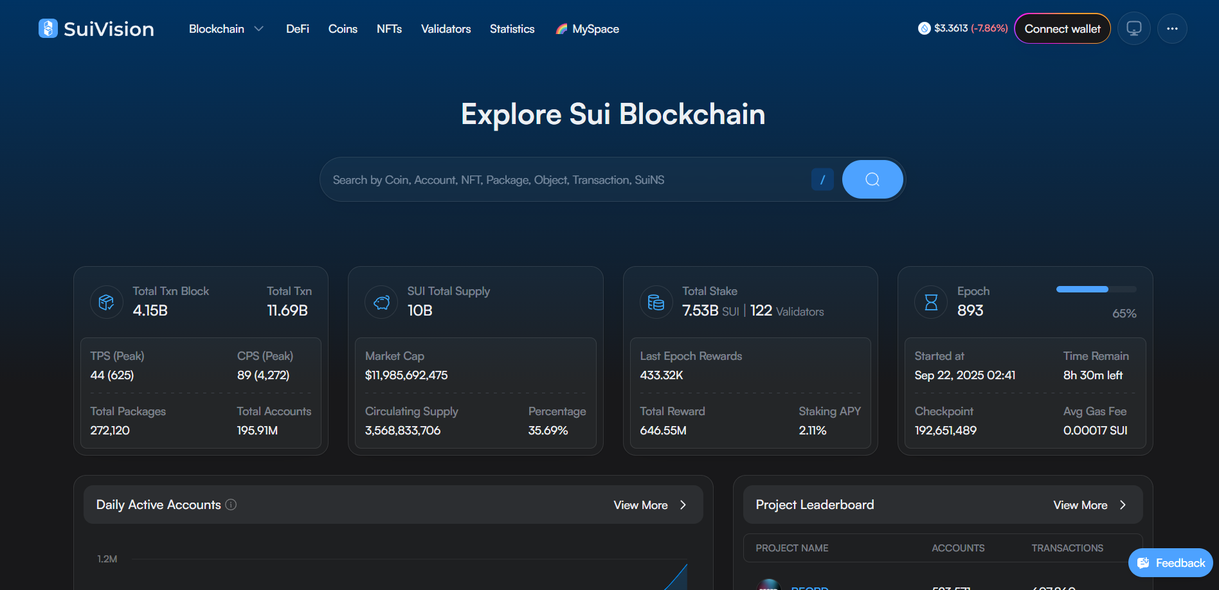Open the MySpace navigation item

coord(588,29)
